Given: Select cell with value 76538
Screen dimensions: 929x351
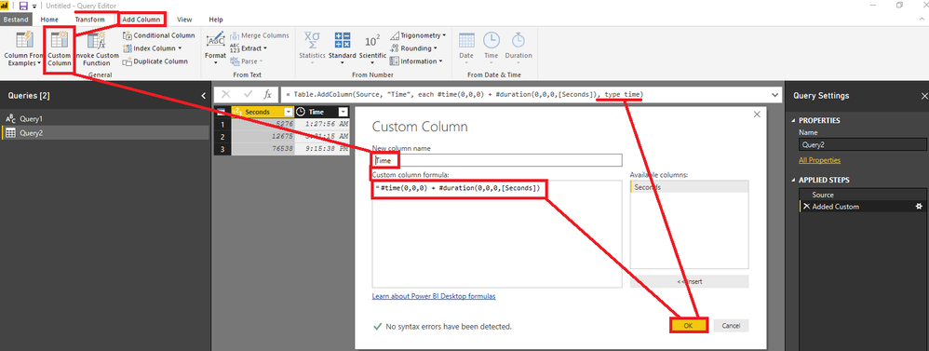Looking at the screenshot, I should pyautogui.click(x=263, y=149).
